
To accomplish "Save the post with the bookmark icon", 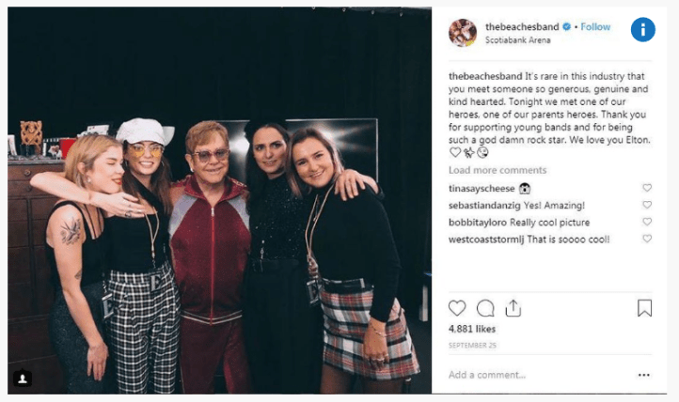I will pyautogui.click(x=644, y=308).
